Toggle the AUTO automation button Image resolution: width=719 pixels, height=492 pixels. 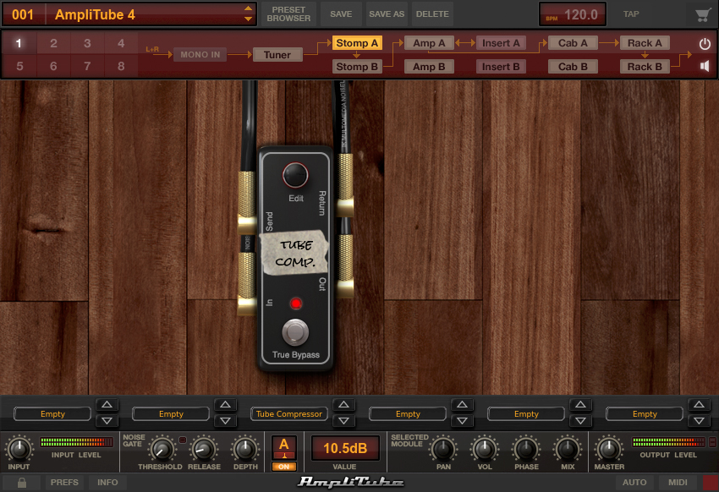[634, 483]
